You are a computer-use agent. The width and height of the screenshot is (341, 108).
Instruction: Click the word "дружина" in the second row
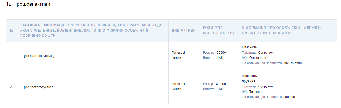pyautogui.click(x=248, y=81)
